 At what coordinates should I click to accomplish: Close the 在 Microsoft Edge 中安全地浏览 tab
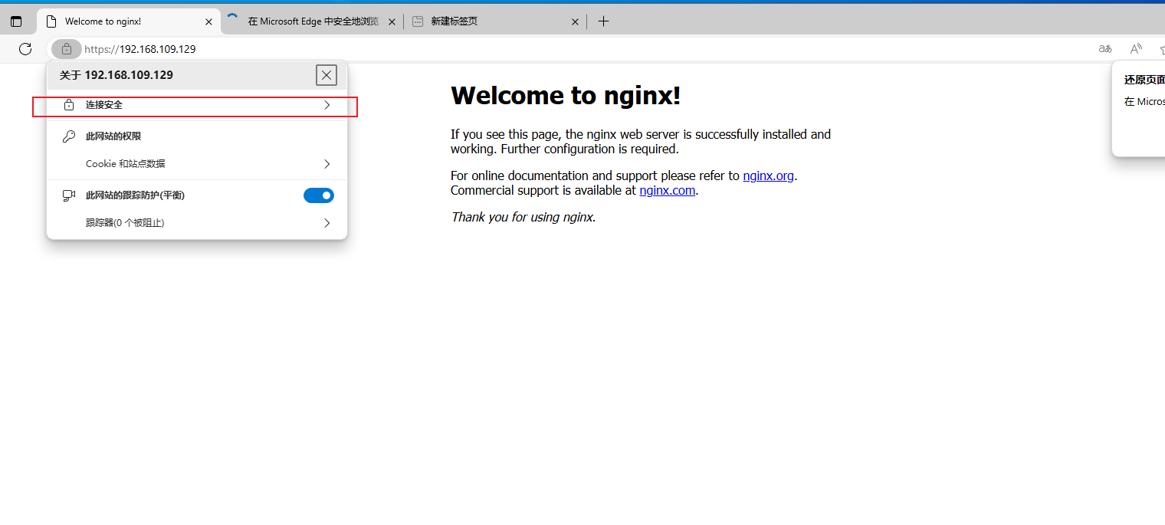tap(392, 21)
